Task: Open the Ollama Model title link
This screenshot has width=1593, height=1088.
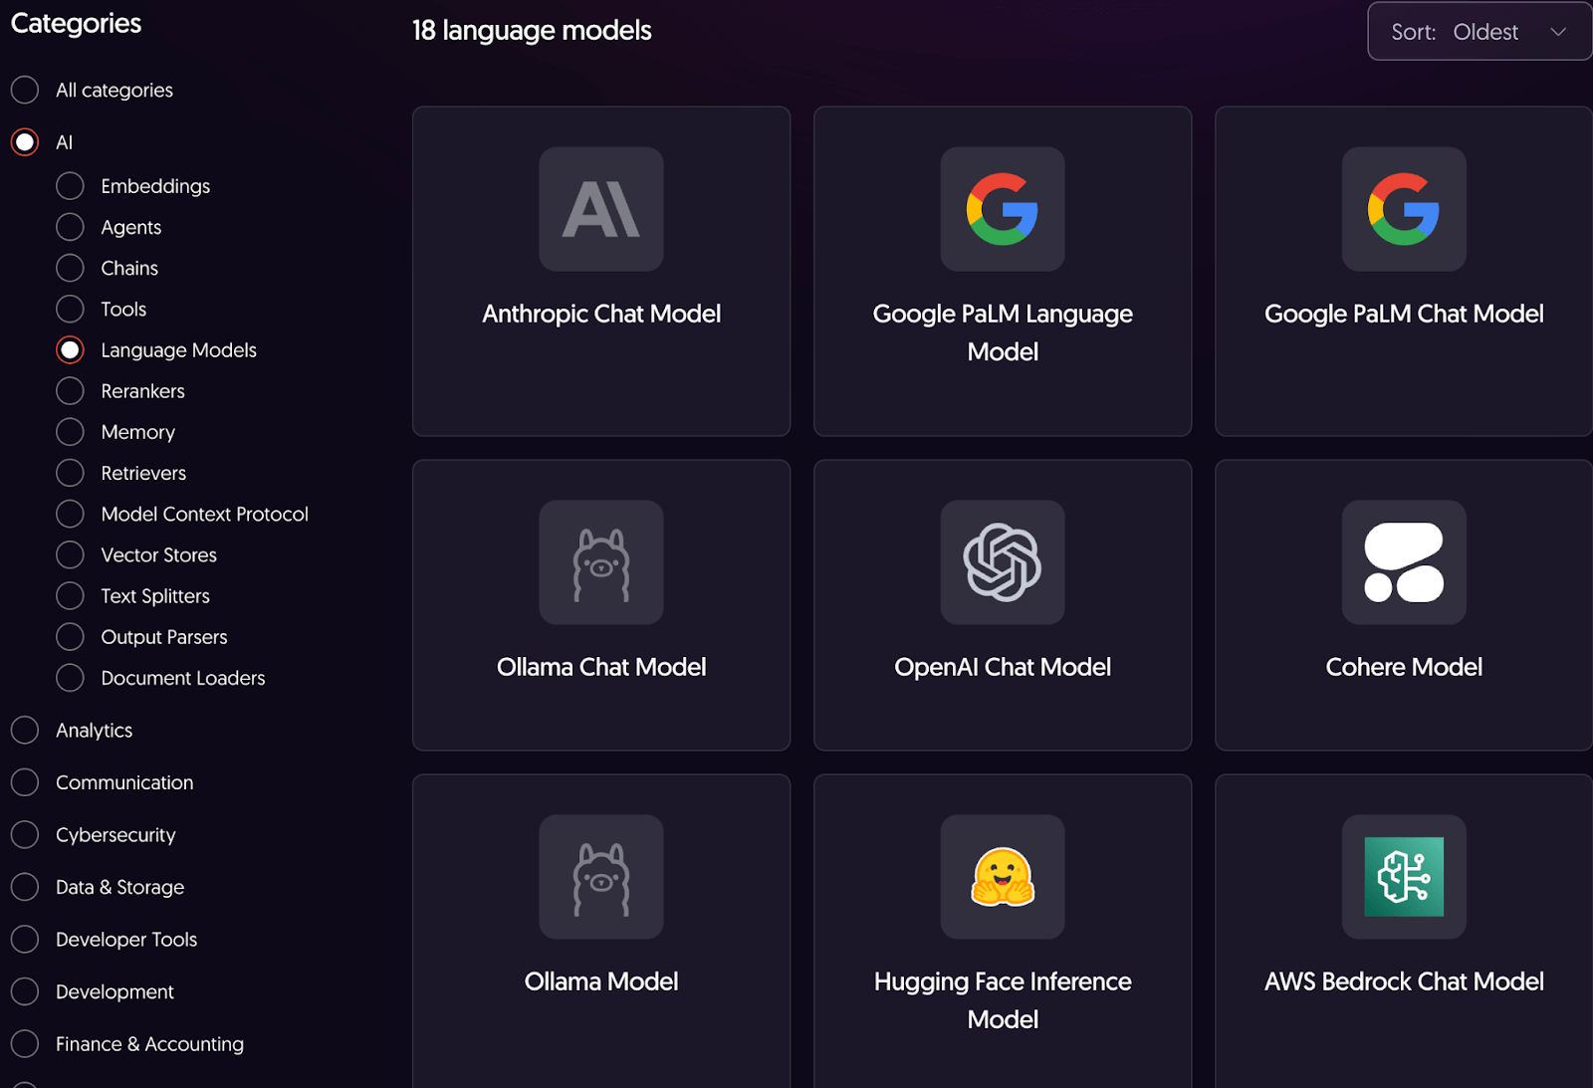Action: (600, 981)
